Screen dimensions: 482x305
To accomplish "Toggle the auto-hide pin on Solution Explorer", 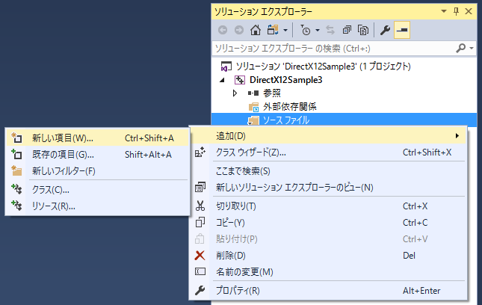I will (x=456, y=11).
